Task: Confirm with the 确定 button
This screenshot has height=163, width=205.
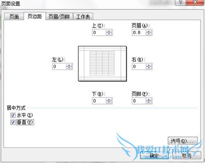Action: (154, 156)
